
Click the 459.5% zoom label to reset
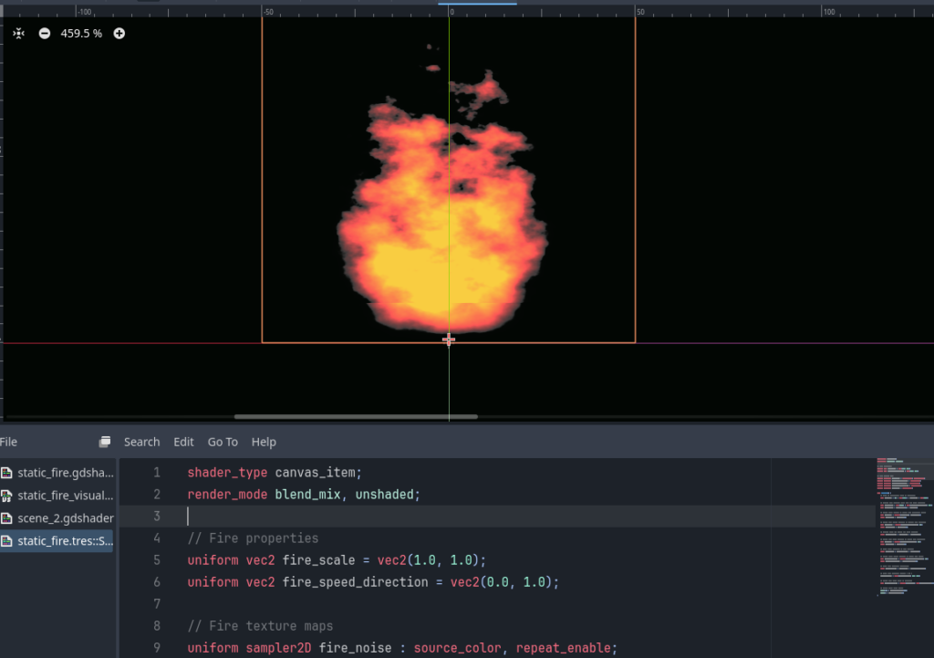click(x=80, y=33)
